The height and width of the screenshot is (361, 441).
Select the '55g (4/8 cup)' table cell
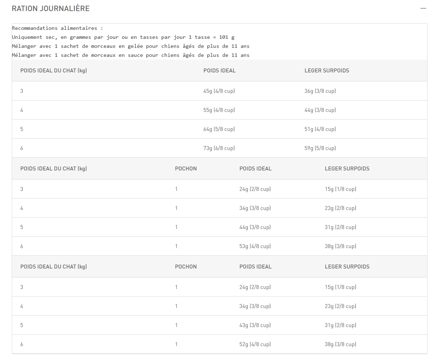click(219, 110)
